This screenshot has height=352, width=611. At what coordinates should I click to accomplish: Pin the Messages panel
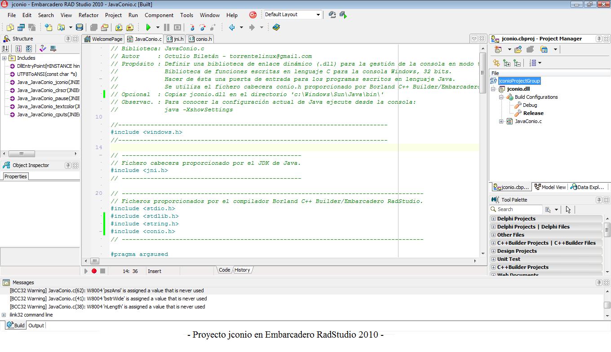tap(599, 282)
